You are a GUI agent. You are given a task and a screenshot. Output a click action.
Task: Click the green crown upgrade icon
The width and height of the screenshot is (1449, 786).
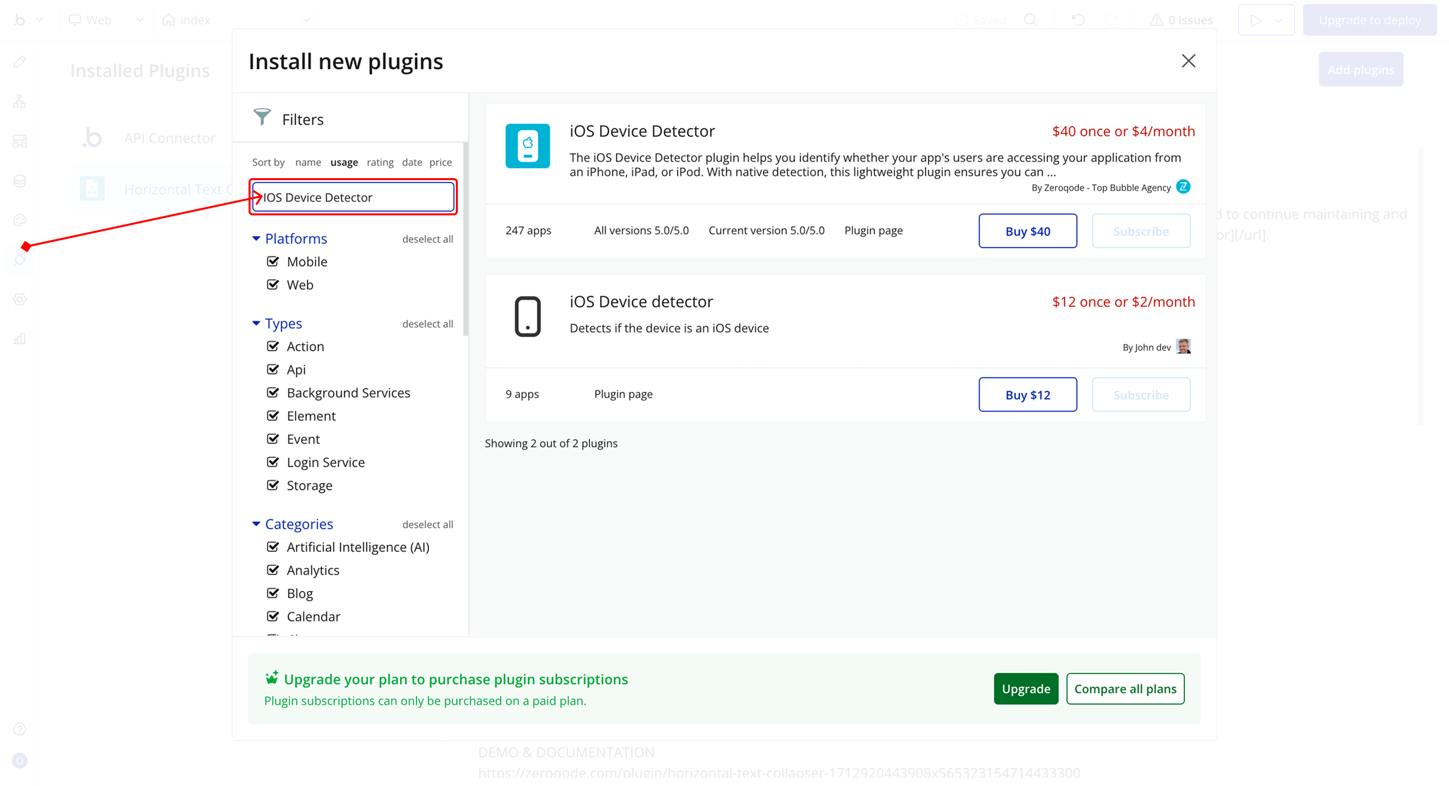(x=272, y=677)
